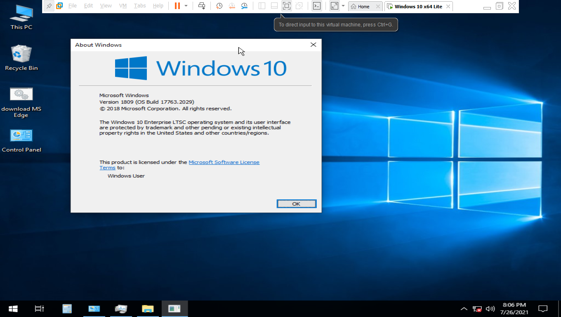
Task: Pause the virtual machine with the orange button
Action: [177, 6]
